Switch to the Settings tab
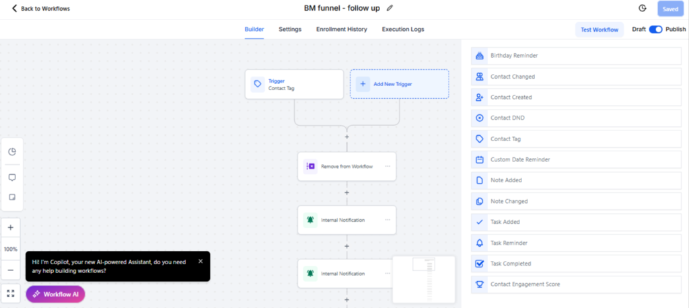689x308 pixels. pos(290,30)
